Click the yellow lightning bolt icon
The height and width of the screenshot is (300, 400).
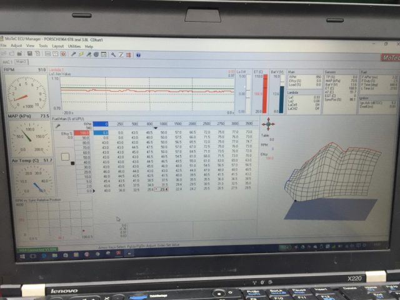(x=81, y=54)
